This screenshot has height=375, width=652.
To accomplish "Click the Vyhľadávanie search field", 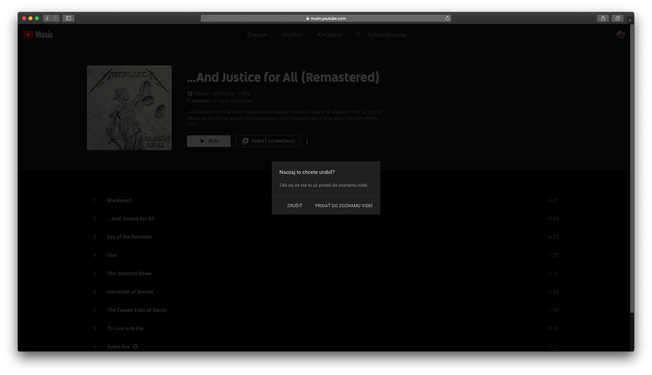I will pos(386,35).
